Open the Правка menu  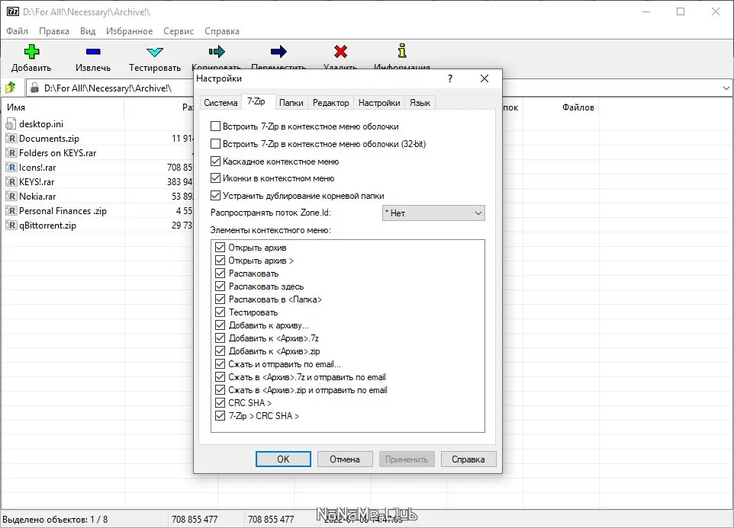(x=54, y=30)
